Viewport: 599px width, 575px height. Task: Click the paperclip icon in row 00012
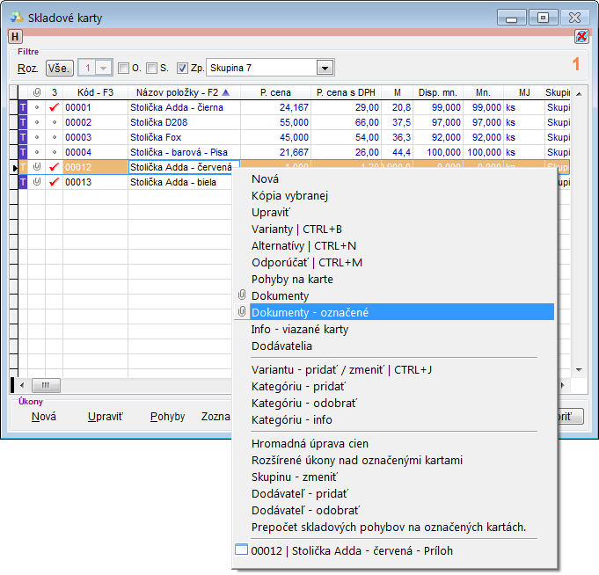point(37,167)
